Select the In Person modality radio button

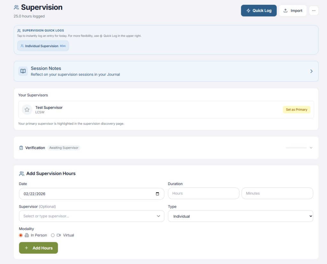[x=21, y=235]
